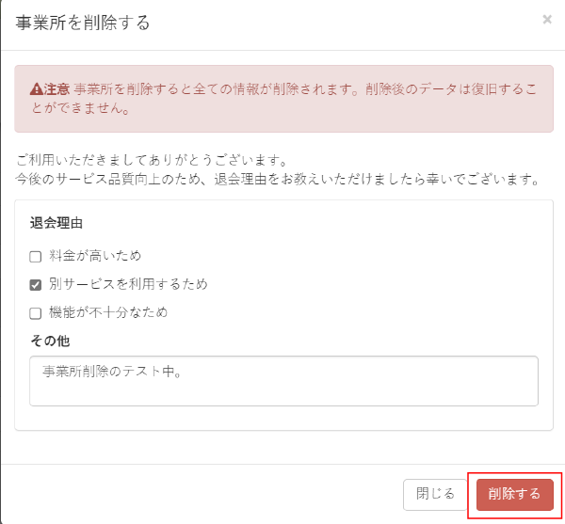This screenshot has height=524, width=565.
Task: Check the 料金が高いため checkbox
Action: (x=36, y=257)
